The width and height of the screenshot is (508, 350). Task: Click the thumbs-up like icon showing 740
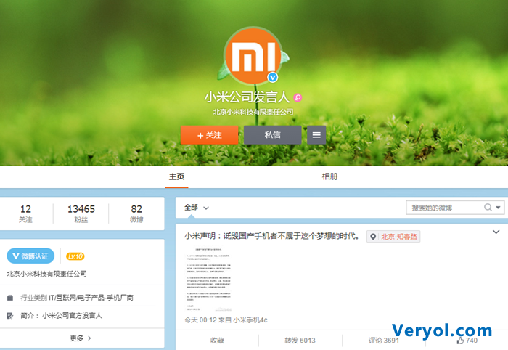(x=460, y=341)
